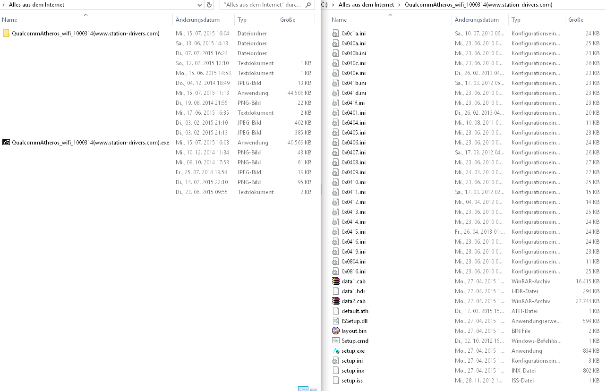Image resolution: width=606 pixels, height=391 pixels.
Task: Open the address history dropdown in left window
Action: click(200, 5)
